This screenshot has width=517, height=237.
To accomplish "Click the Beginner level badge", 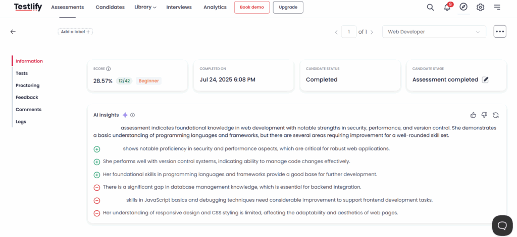I will point(149,81).
